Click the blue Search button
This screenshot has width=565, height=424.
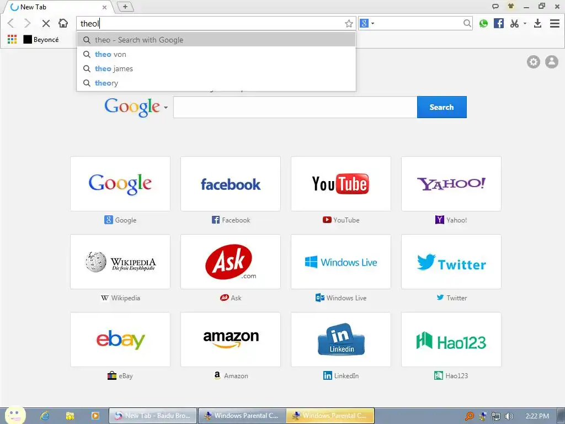442,107
